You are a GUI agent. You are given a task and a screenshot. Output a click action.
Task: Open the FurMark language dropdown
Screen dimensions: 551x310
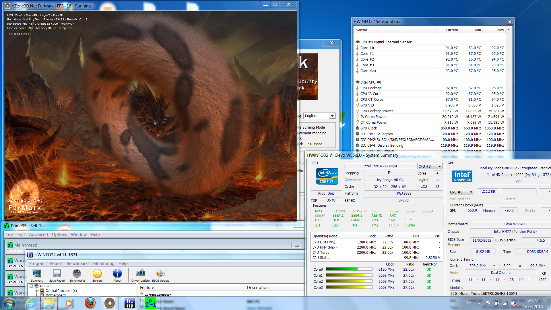point(332,116)
